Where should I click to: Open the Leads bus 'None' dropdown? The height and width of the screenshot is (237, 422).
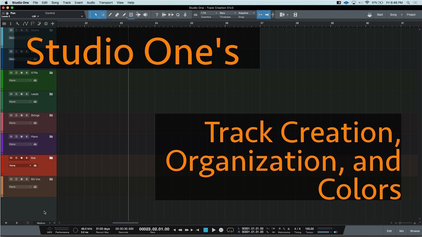pyautogui.click(x=20, y=102)
